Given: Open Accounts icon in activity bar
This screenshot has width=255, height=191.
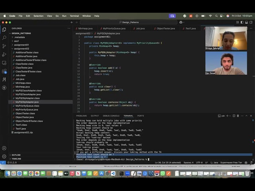Looking at the screenshot, I should pos(4,148).
